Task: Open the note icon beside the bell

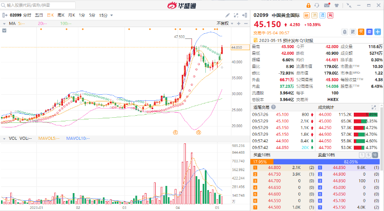Action: (353, 32)
